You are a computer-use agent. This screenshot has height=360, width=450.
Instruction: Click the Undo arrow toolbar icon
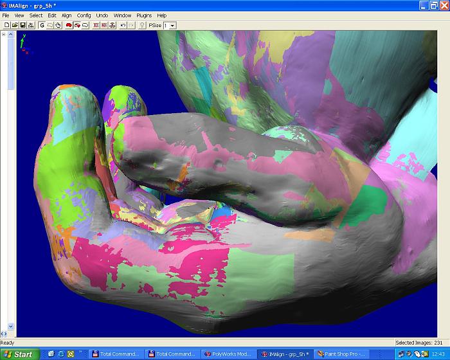123,25
